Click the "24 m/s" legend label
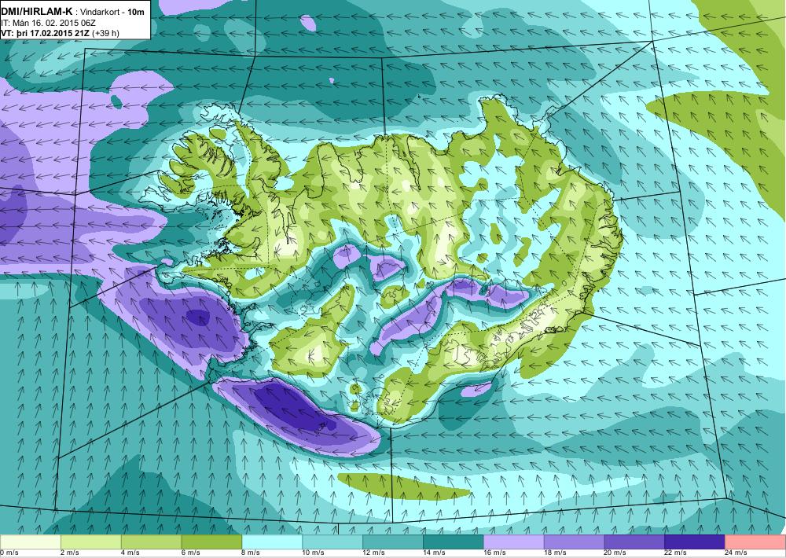Viewport: 786px width, 558px height. coord(736,553)
